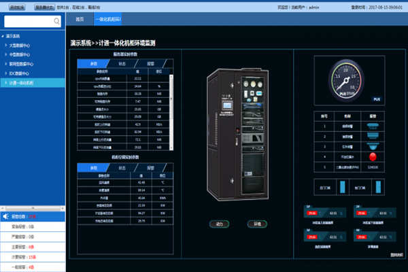Collapse the 演示系统 root tree node
The height and width of the screenshot is (272, 408).
coord(3,35)
